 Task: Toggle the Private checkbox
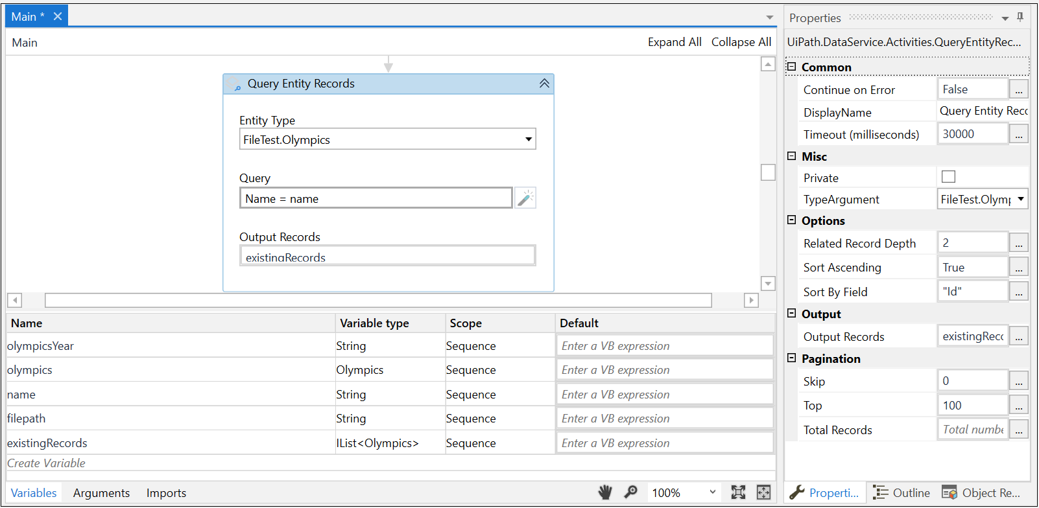pyautogui.click(x=948, y=177)
